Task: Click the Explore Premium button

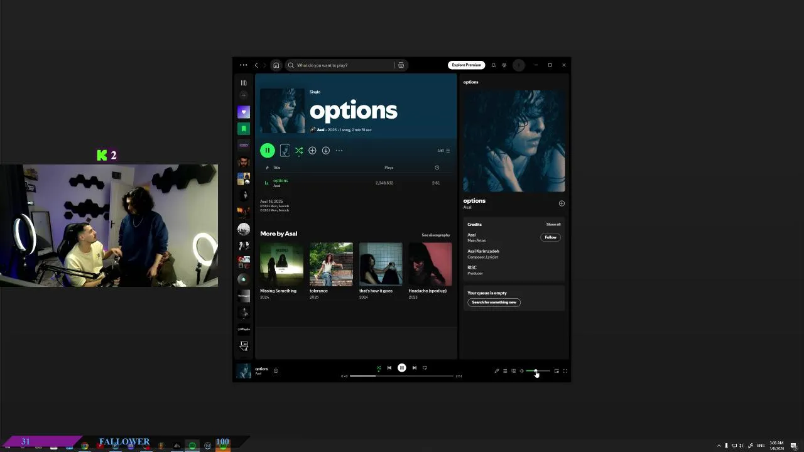Action: coord(467,65)
